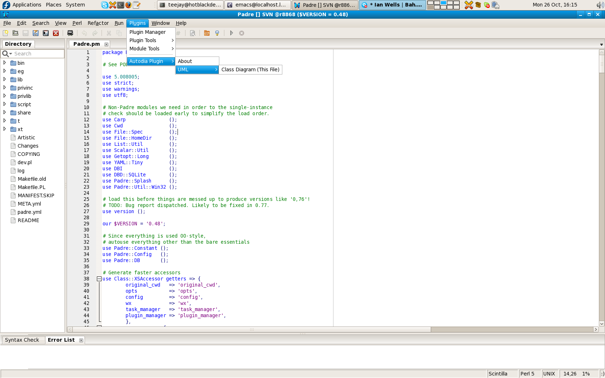Click the editor horizontal scrollbar thumb
The height and width of the screenshot is (378, 605).
click(252, 329)
